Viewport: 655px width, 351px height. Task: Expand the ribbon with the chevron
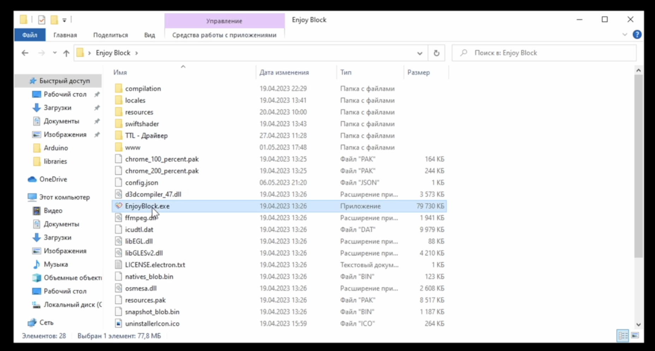click(625, 35)
